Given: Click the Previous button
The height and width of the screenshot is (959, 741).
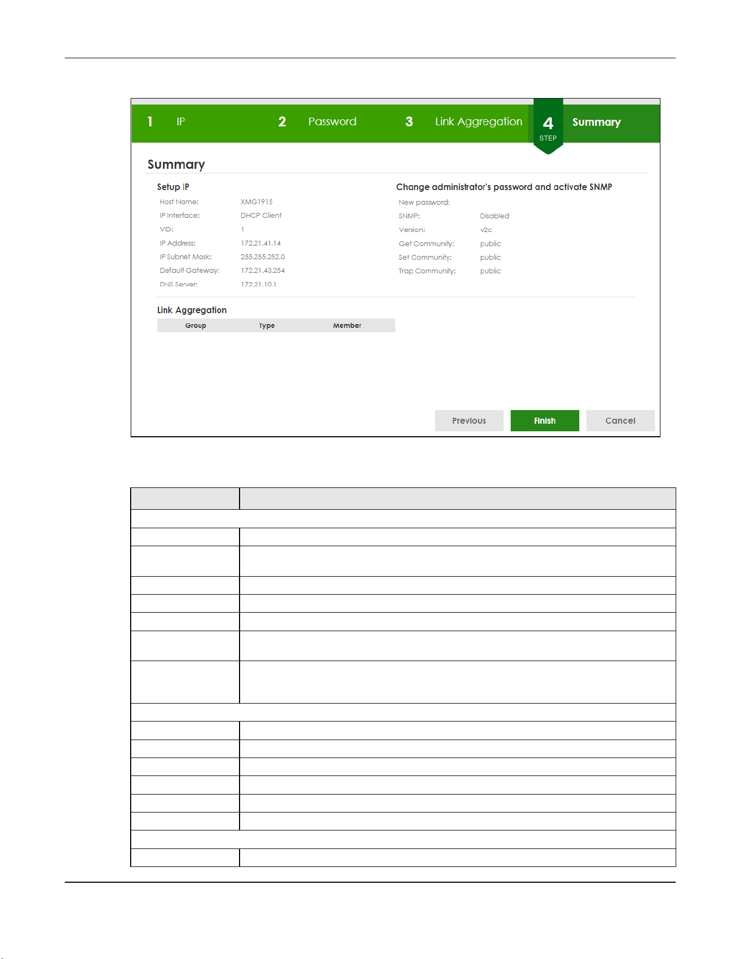Looking at the screenshot, I should click(x=469, y=420).
